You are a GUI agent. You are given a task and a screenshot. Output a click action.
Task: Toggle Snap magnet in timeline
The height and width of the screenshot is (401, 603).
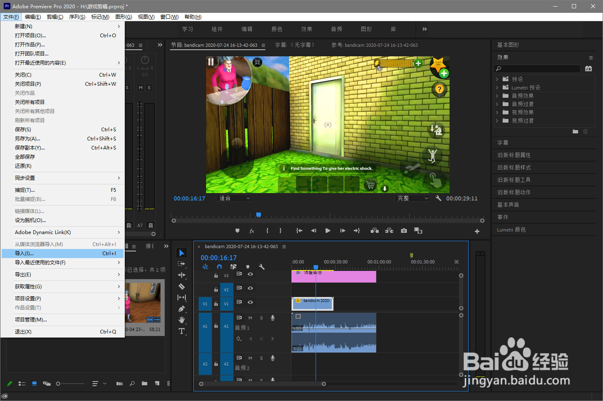219,267
